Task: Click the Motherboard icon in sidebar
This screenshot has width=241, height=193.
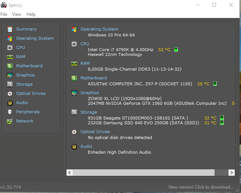Action: coord(10,66)
